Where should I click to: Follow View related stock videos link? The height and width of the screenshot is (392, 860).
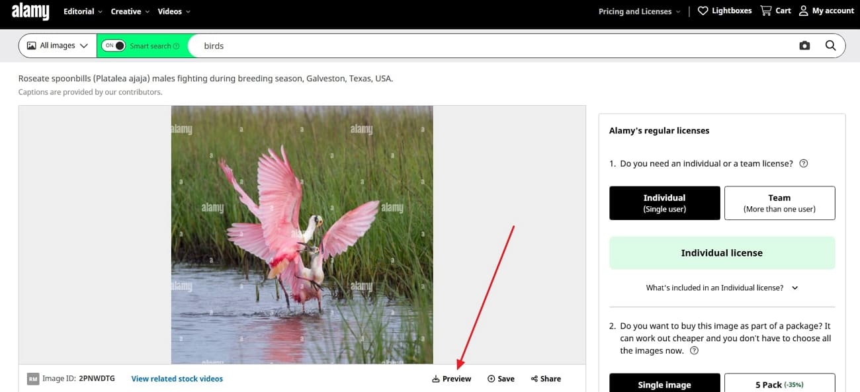tap(177, 379)
